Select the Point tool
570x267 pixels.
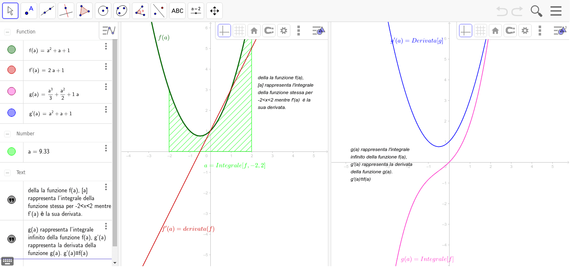(29, 11)
